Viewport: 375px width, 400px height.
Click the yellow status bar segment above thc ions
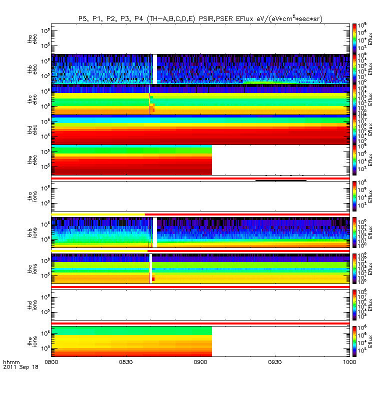99,251
